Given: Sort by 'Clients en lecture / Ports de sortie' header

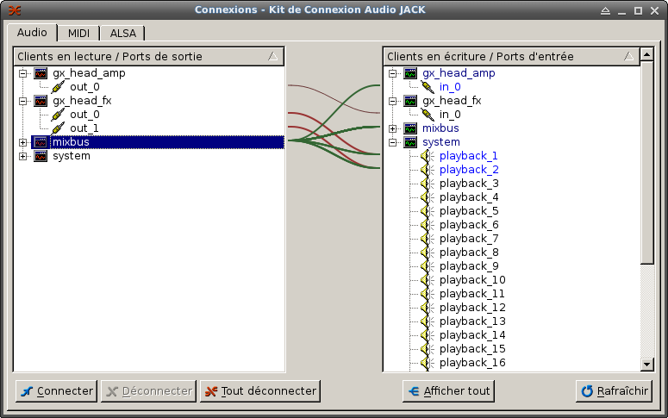Looking at the screenshot, I should (148, 56).
